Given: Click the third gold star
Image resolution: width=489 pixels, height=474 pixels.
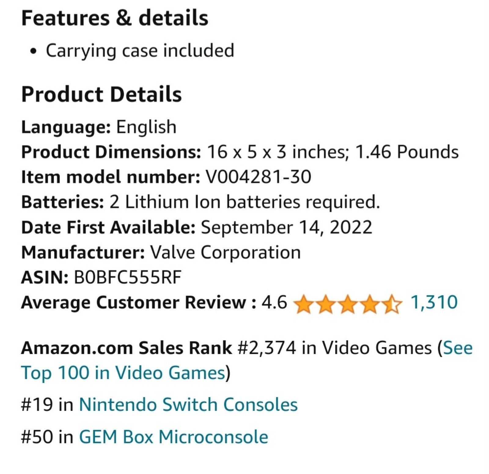Looking at the screenshot, I should (x=347, y=304).
